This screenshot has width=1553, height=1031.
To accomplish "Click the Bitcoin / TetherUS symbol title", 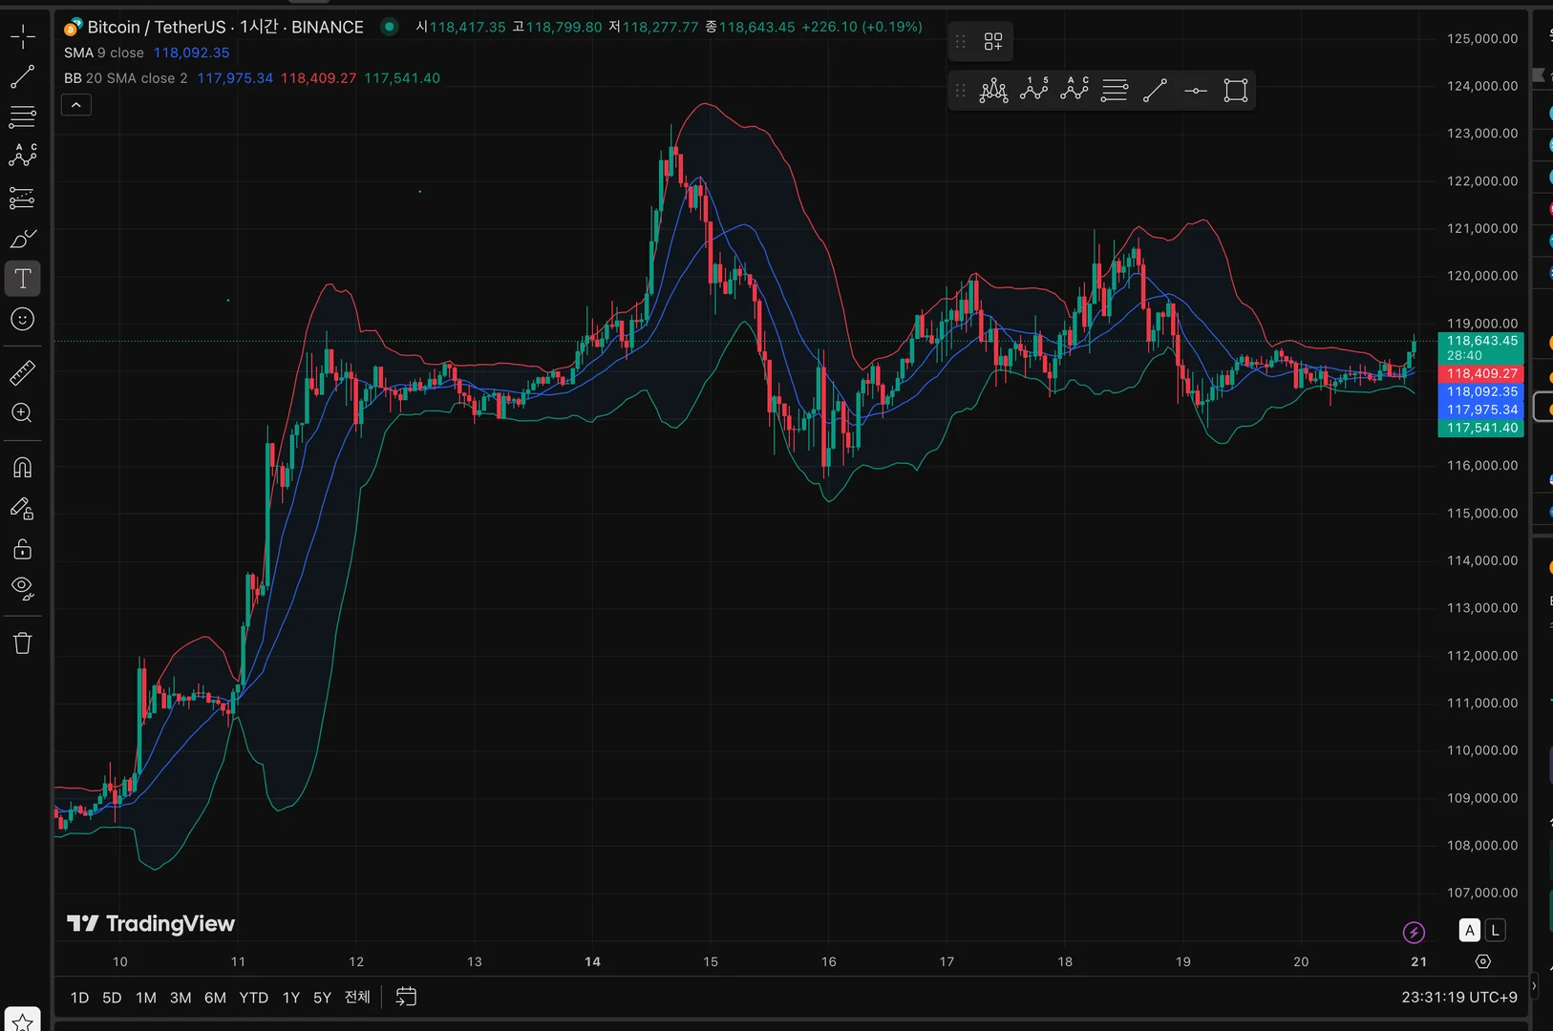I will 157,27.
